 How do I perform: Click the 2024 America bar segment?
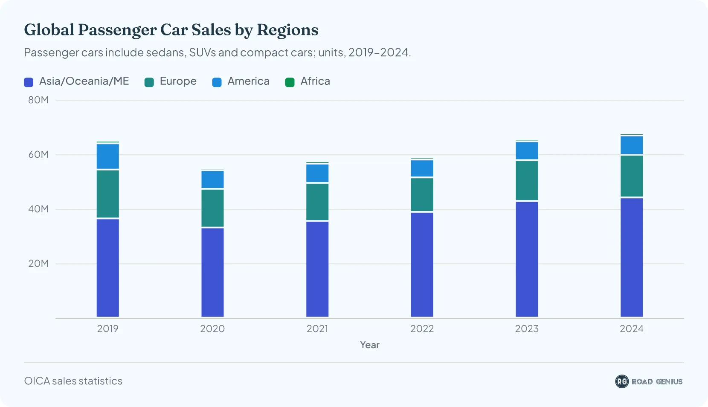(632, 145)
